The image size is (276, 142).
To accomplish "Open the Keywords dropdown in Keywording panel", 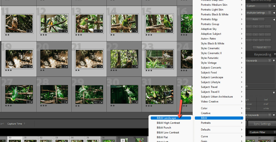I will [x=258, y=61].
